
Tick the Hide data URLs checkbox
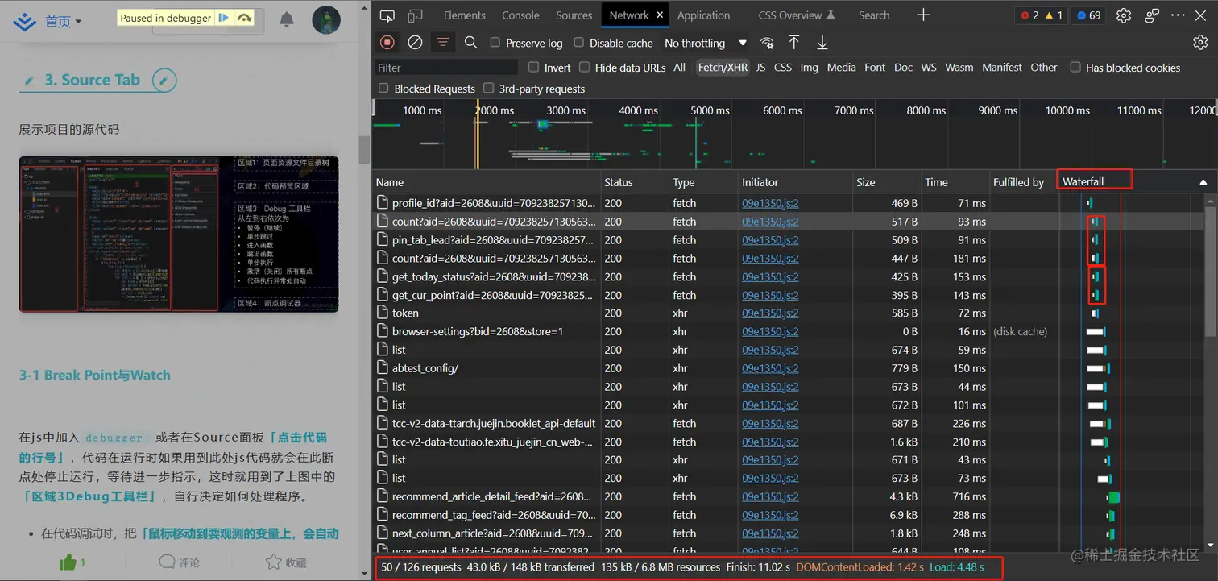[585, 68]
